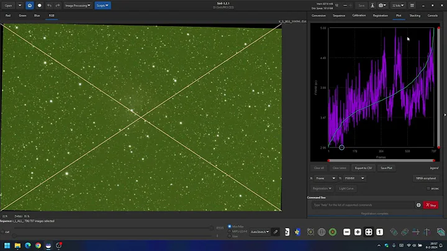This screenshot has width=447, height=251.
Task: Go to the home working directory icon
Action: click(30, 6)
